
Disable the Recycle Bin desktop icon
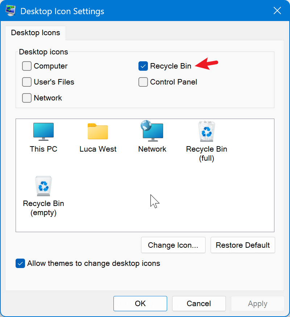[143, 66]
